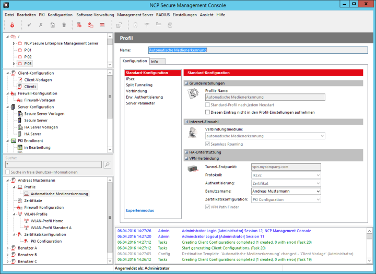Collapse the Grundeinstellungen section
The height and width of the screenshot is (274, 376).
[x=186, y=83]
